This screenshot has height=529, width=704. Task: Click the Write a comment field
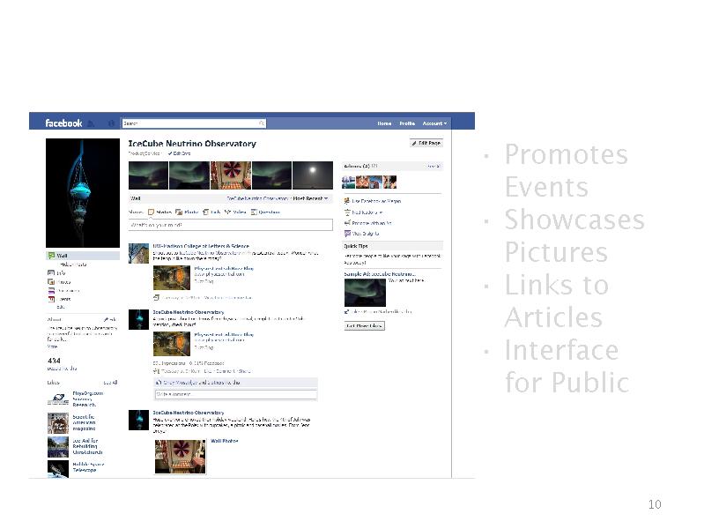point(236,394)
